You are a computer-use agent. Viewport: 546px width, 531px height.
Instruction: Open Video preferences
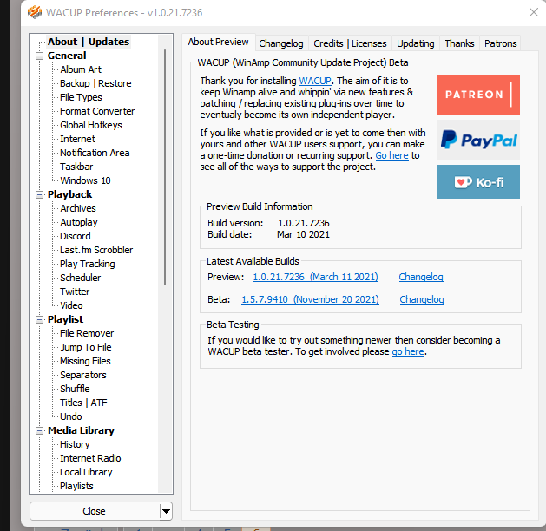pos(71,305)
